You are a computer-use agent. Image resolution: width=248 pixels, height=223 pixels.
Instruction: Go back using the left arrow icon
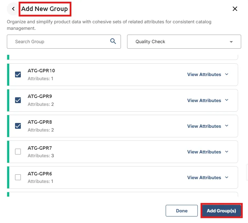[13, 9]
